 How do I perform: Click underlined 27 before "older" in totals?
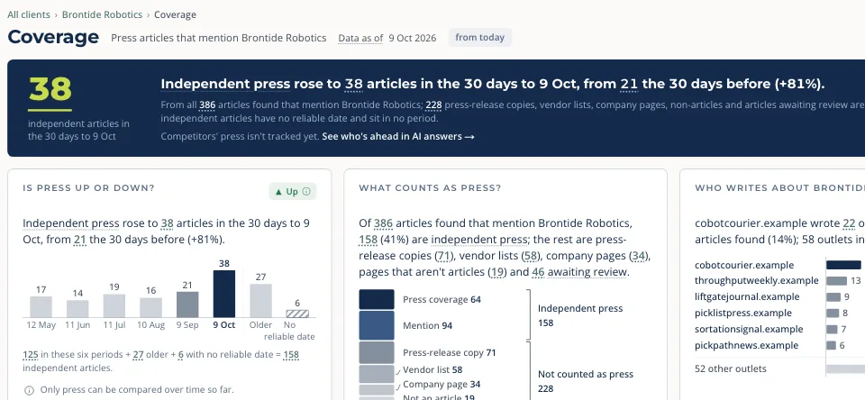[x=139, y=355]
